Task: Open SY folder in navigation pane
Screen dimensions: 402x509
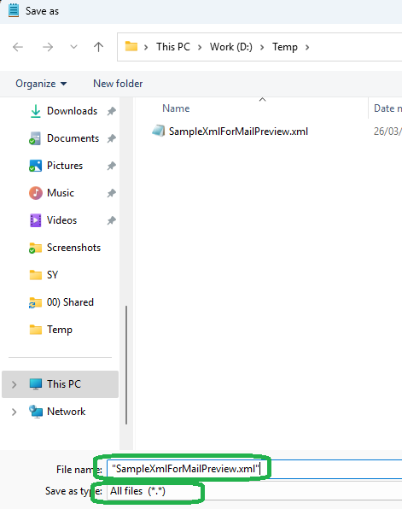Action: coord(52,275)
